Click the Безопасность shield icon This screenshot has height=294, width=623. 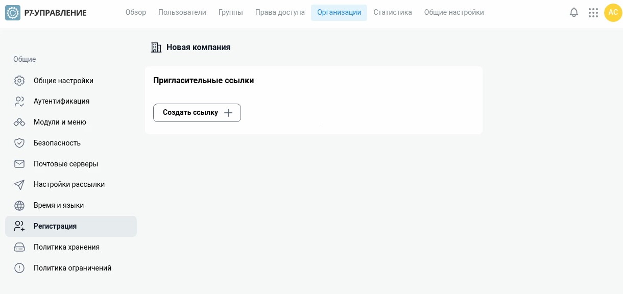[x=19, y=143]
